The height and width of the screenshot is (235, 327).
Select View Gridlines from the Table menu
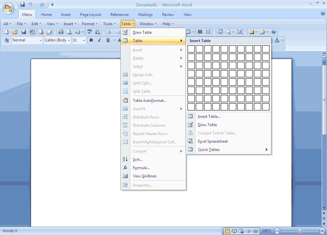coord(144,176)
